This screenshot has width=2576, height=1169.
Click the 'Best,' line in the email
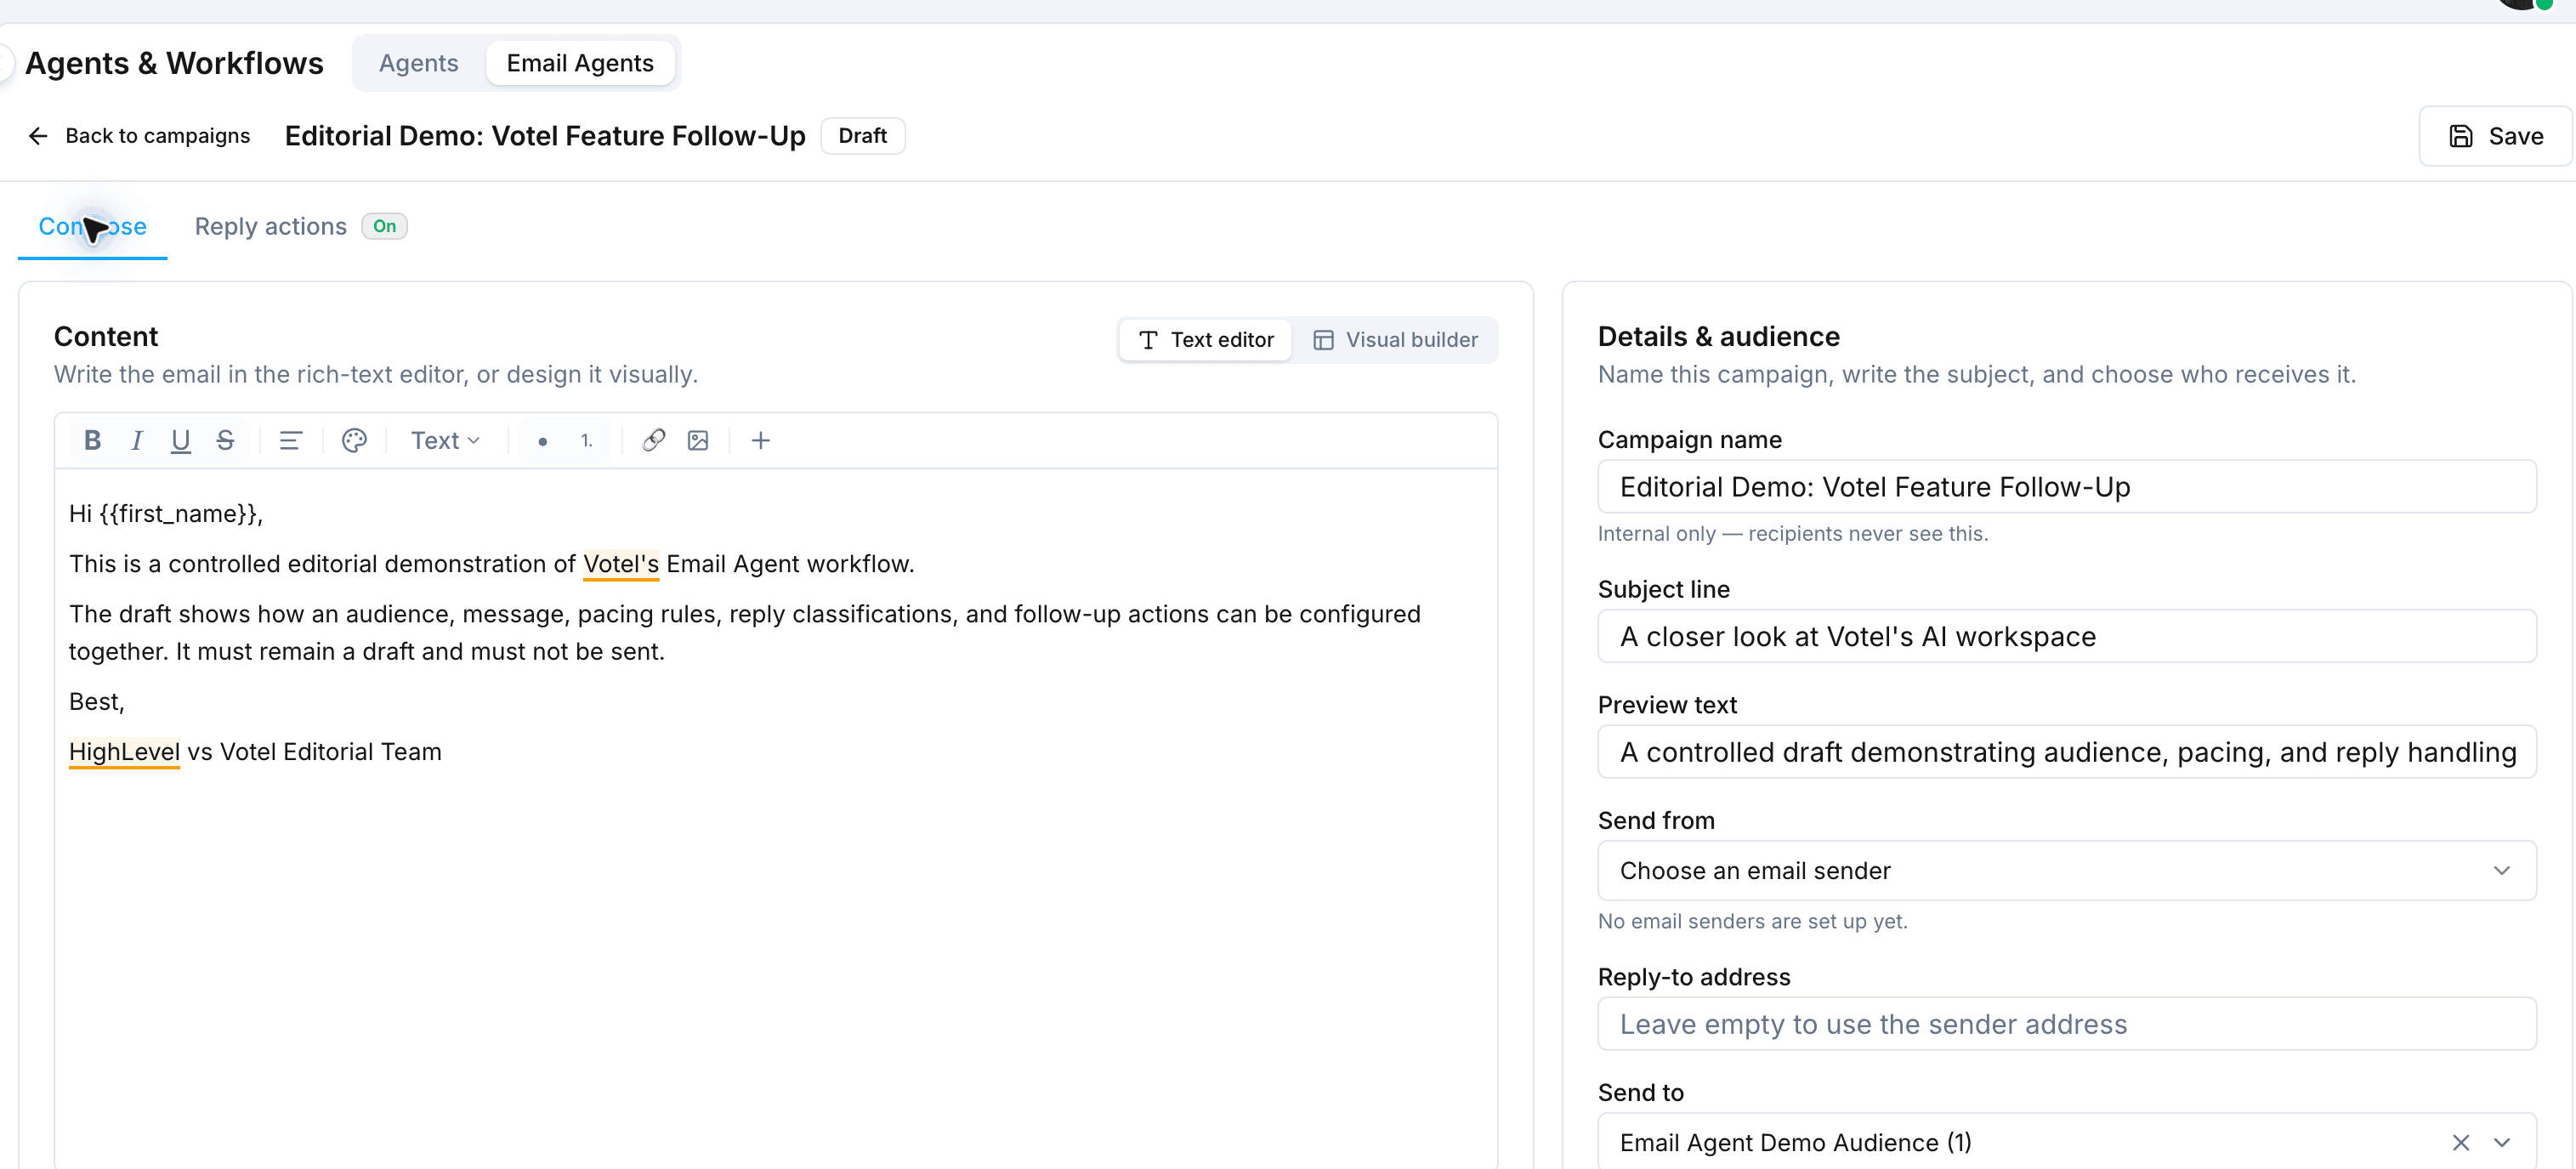click(97, 702)
